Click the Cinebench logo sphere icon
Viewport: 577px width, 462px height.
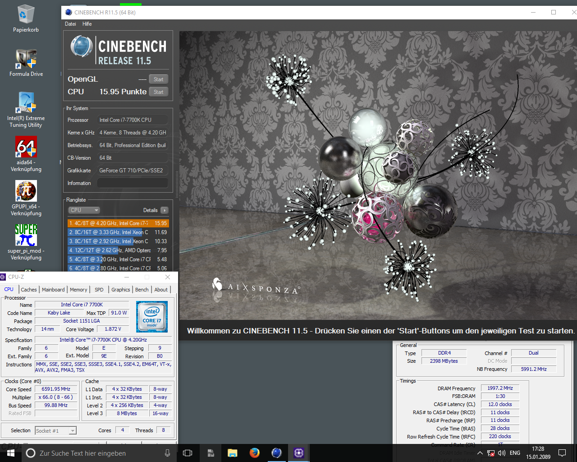pos(82,46)
